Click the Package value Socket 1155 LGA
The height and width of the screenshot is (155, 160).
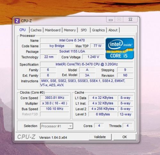click(x=72, y=51)
